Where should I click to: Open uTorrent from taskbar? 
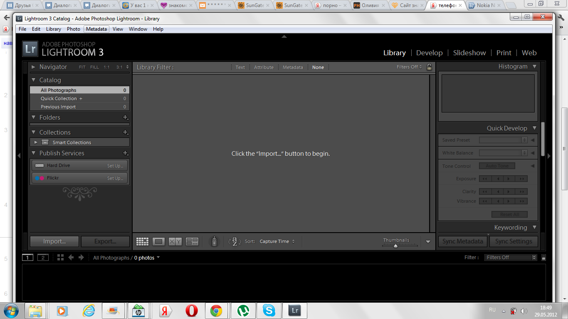point(243,310)
